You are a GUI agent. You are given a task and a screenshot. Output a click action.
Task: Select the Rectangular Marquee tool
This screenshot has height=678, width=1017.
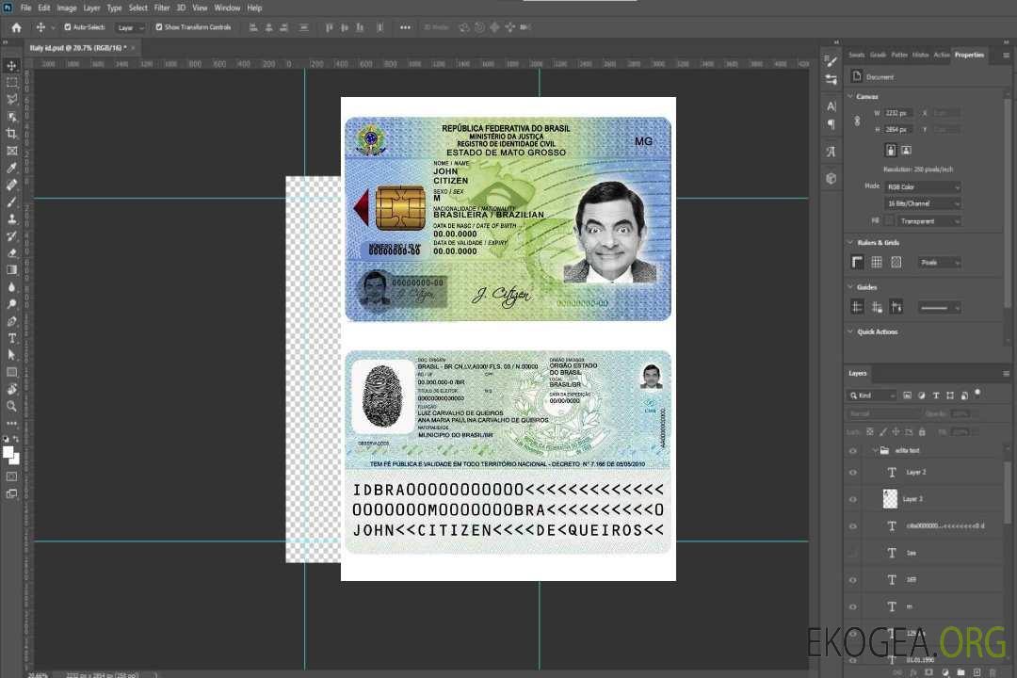(11, 83)
